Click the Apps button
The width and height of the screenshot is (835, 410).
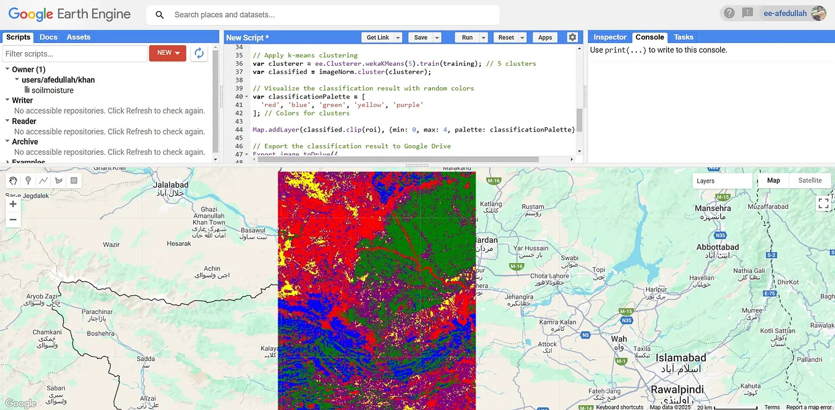tap(545, 37)
